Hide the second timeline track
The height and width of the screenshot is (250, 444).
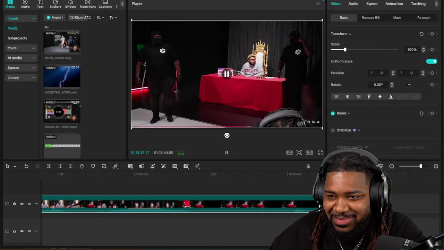pyautogui.click(x=22, y=231)
